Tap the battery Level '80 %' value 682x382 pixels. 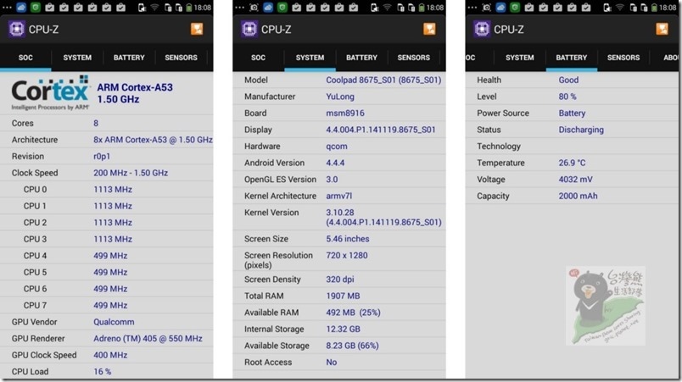(567, 97)
